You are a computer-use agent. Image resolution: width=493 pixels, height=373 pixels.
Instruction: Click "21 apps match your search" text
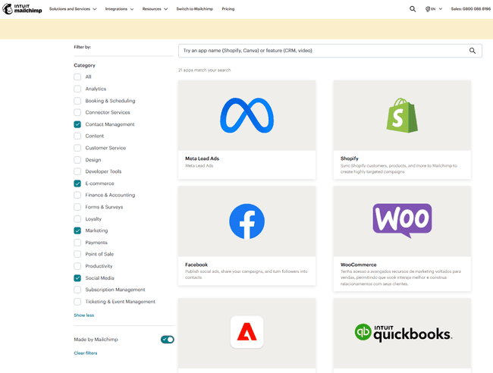pos(204,70)
